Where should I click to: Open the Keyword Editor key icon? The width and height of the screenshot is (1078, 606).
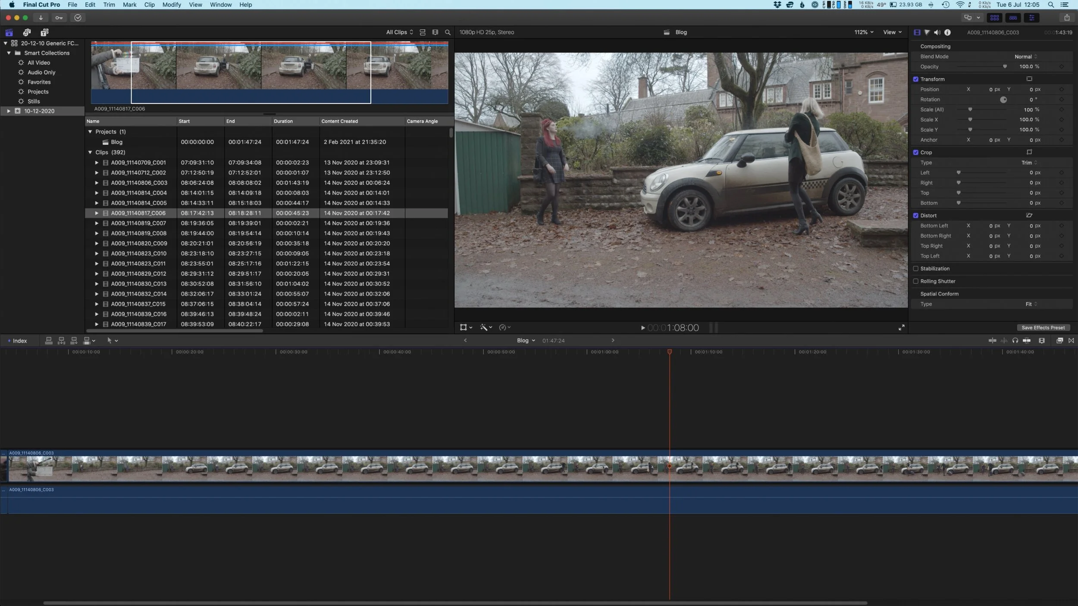59,18
